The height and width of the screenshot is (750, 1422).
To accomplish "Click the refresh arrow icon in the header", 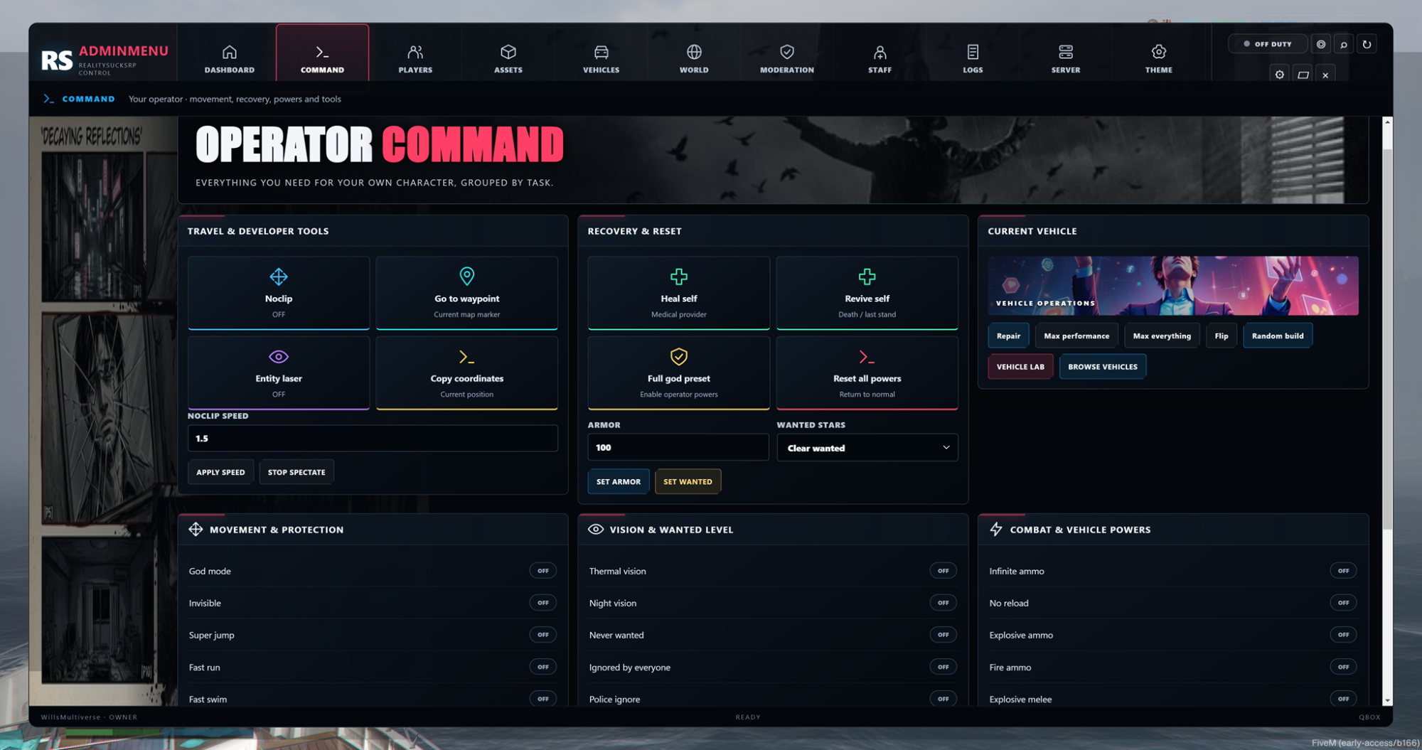I will (x=1367, y=44).
